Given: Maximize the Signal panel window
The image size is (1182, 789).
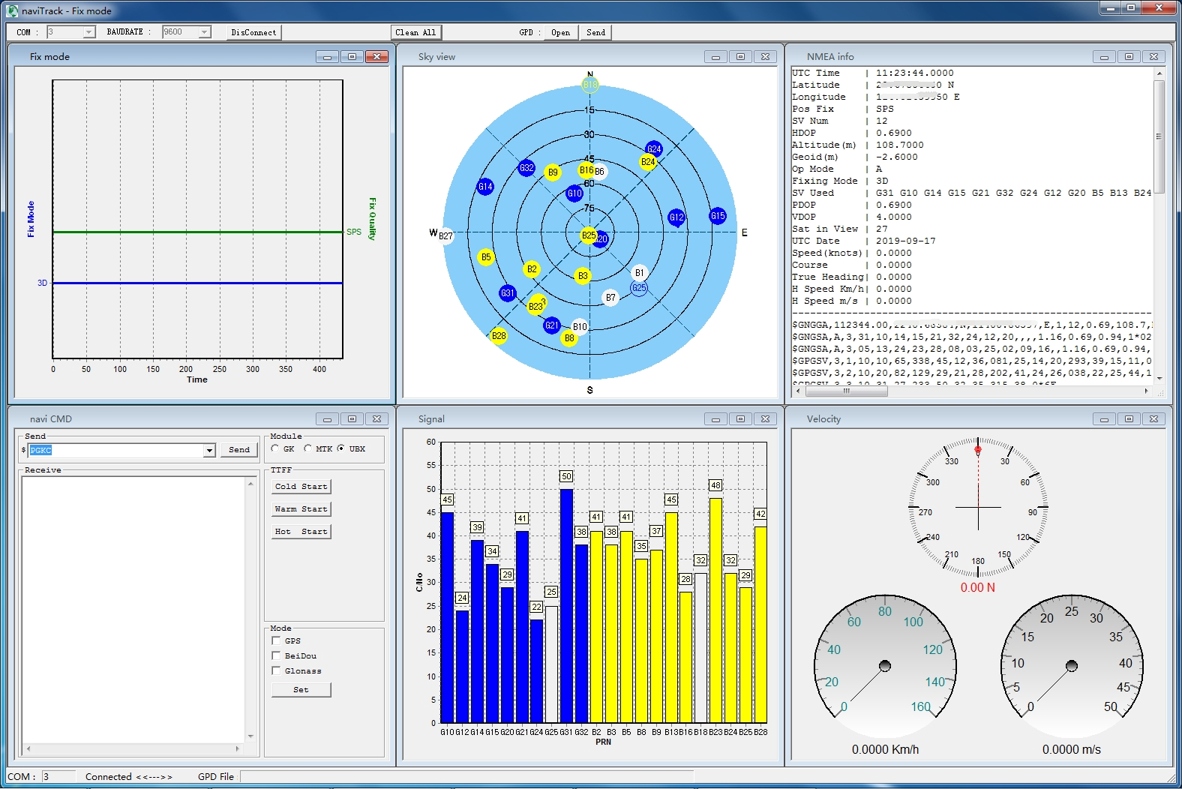Looking at the screenshot, I should coord(740,418).
